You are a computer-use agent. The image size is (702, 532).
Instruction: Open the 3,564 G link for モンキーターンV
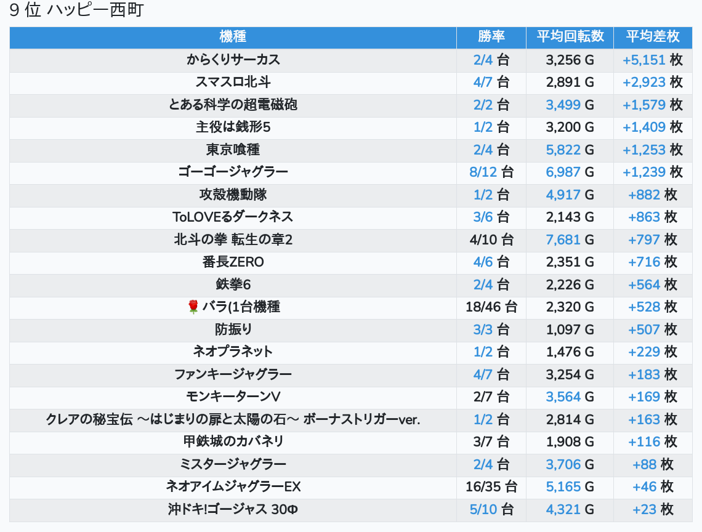[563, 397]
